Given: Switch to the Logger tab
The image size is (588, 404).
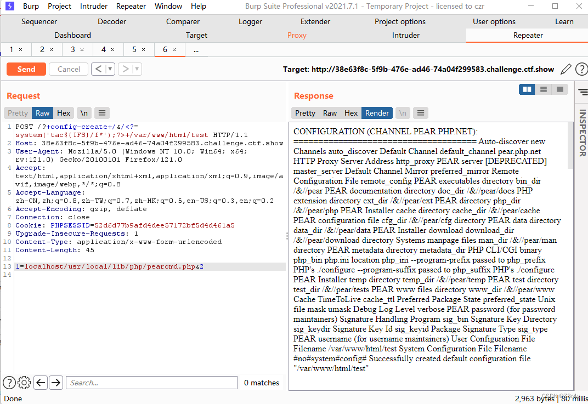Looking at the screenshot, I should click(x=250, y=22).
